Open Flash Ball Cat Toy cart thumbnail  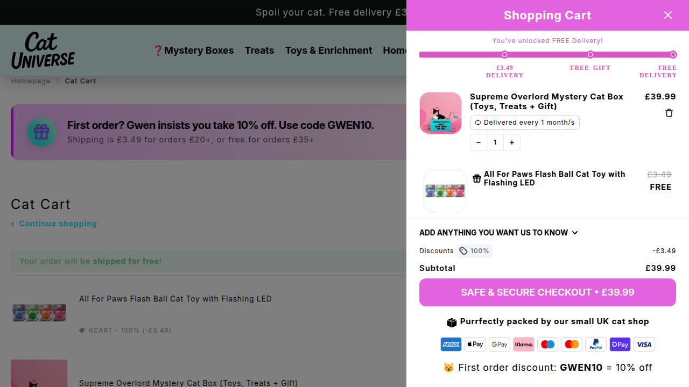[445, 191]
